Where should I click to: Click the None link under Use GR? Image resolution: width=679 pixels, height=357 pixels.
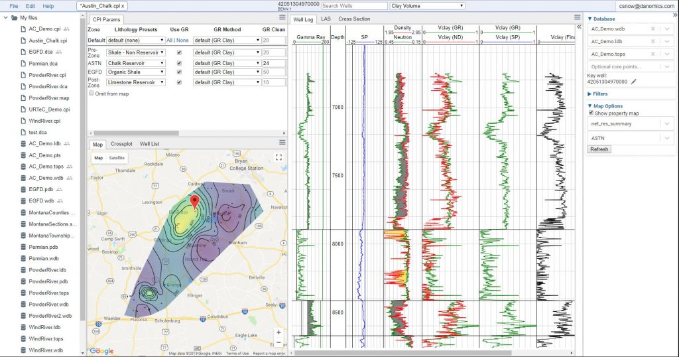[183, 40]
